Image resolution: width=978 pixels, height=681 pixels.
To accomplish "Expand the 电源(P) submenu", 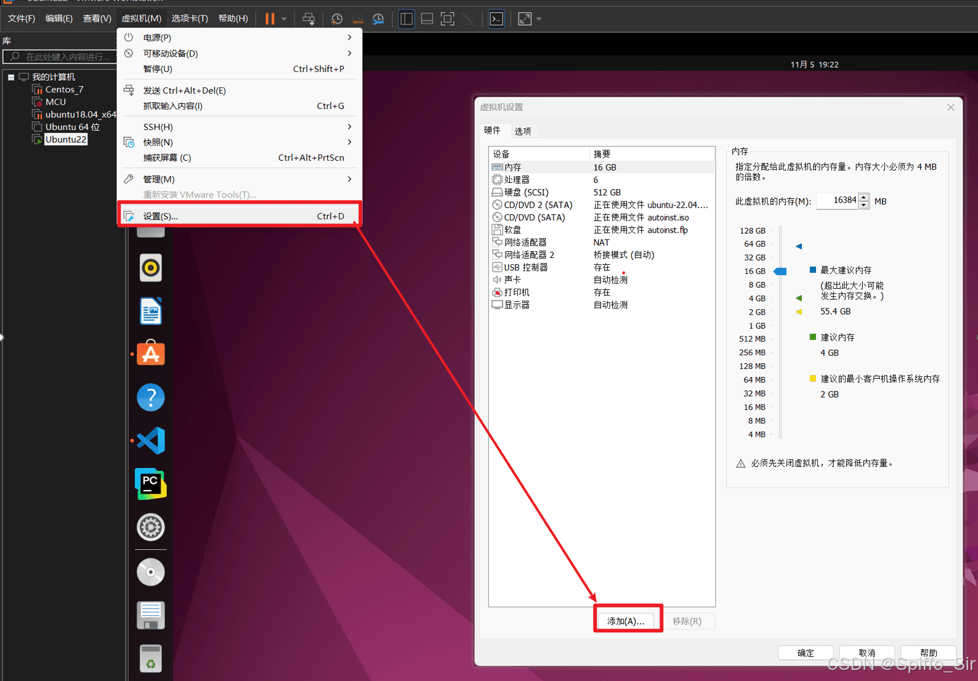I will point(239,38).
